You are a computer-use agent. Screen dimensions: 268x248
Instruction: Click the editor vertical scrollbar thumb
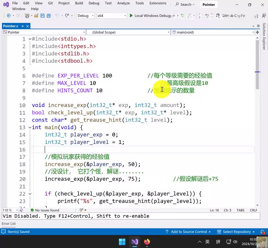pyautogui.click(x=257, y=65)
